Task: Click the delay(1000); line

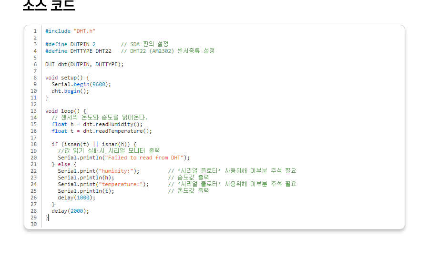Action: 76,198
